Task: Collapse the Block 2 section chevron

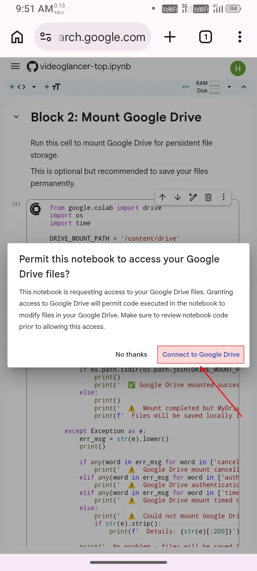Action: point(16,117)
